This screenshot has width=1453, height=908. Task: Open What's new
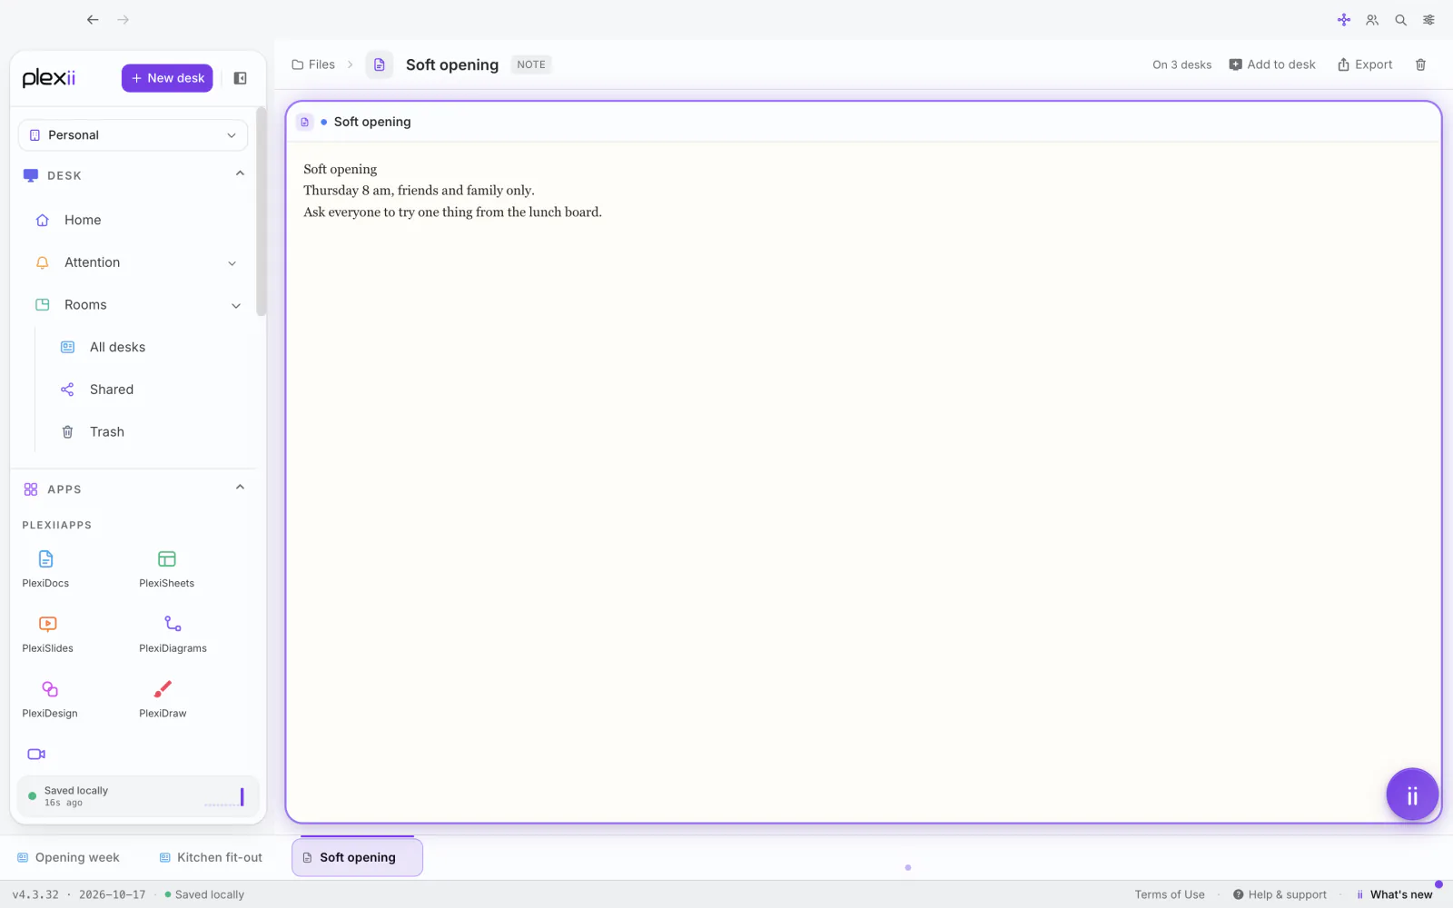tap(1395, 894)
